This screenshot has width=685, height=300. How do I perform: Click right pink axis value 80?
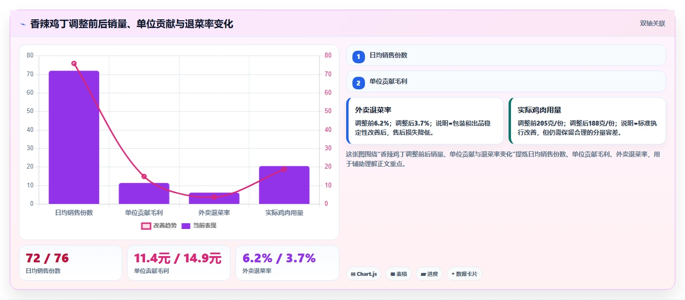point(328,56)
